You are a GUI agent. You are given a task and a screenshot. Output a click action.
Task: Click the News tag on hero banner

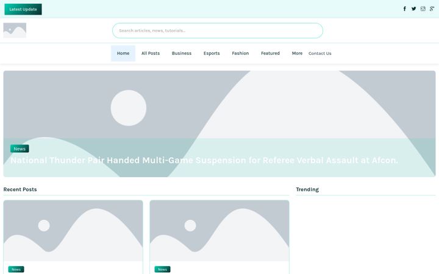tap(20, 149)
